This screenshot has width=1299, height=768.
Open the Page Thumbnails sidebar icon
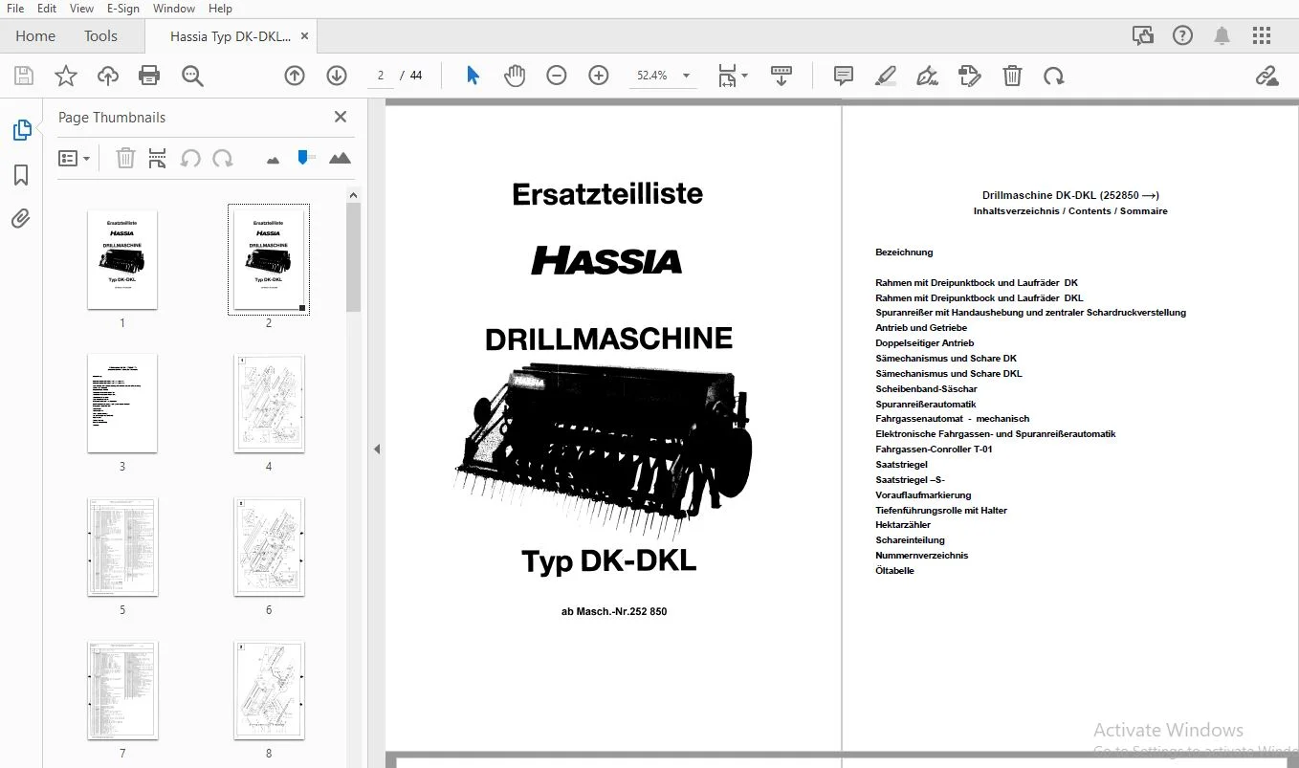(x=21, y=130)
